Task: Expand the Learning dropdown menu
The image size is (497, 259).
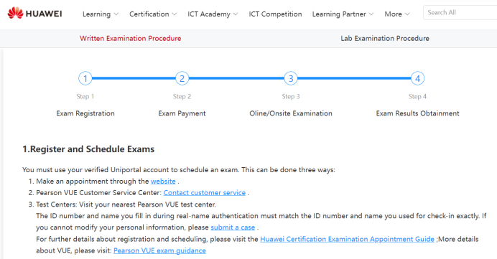Action: click(x=101, y=14)
